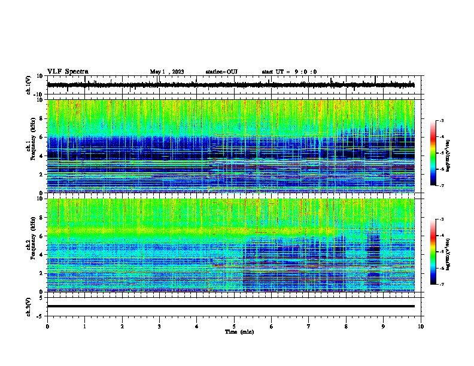Click the ch.2 spectrogram color scale bar
This screenshot has width=474, height=366.
(x=433, y=252)
